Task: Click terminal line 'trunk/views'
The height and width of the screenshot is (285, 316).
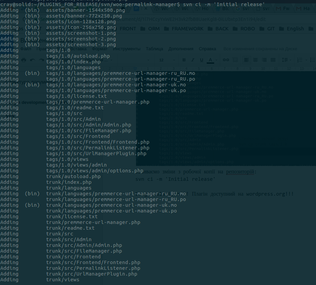Action: [x=63, y=280]
